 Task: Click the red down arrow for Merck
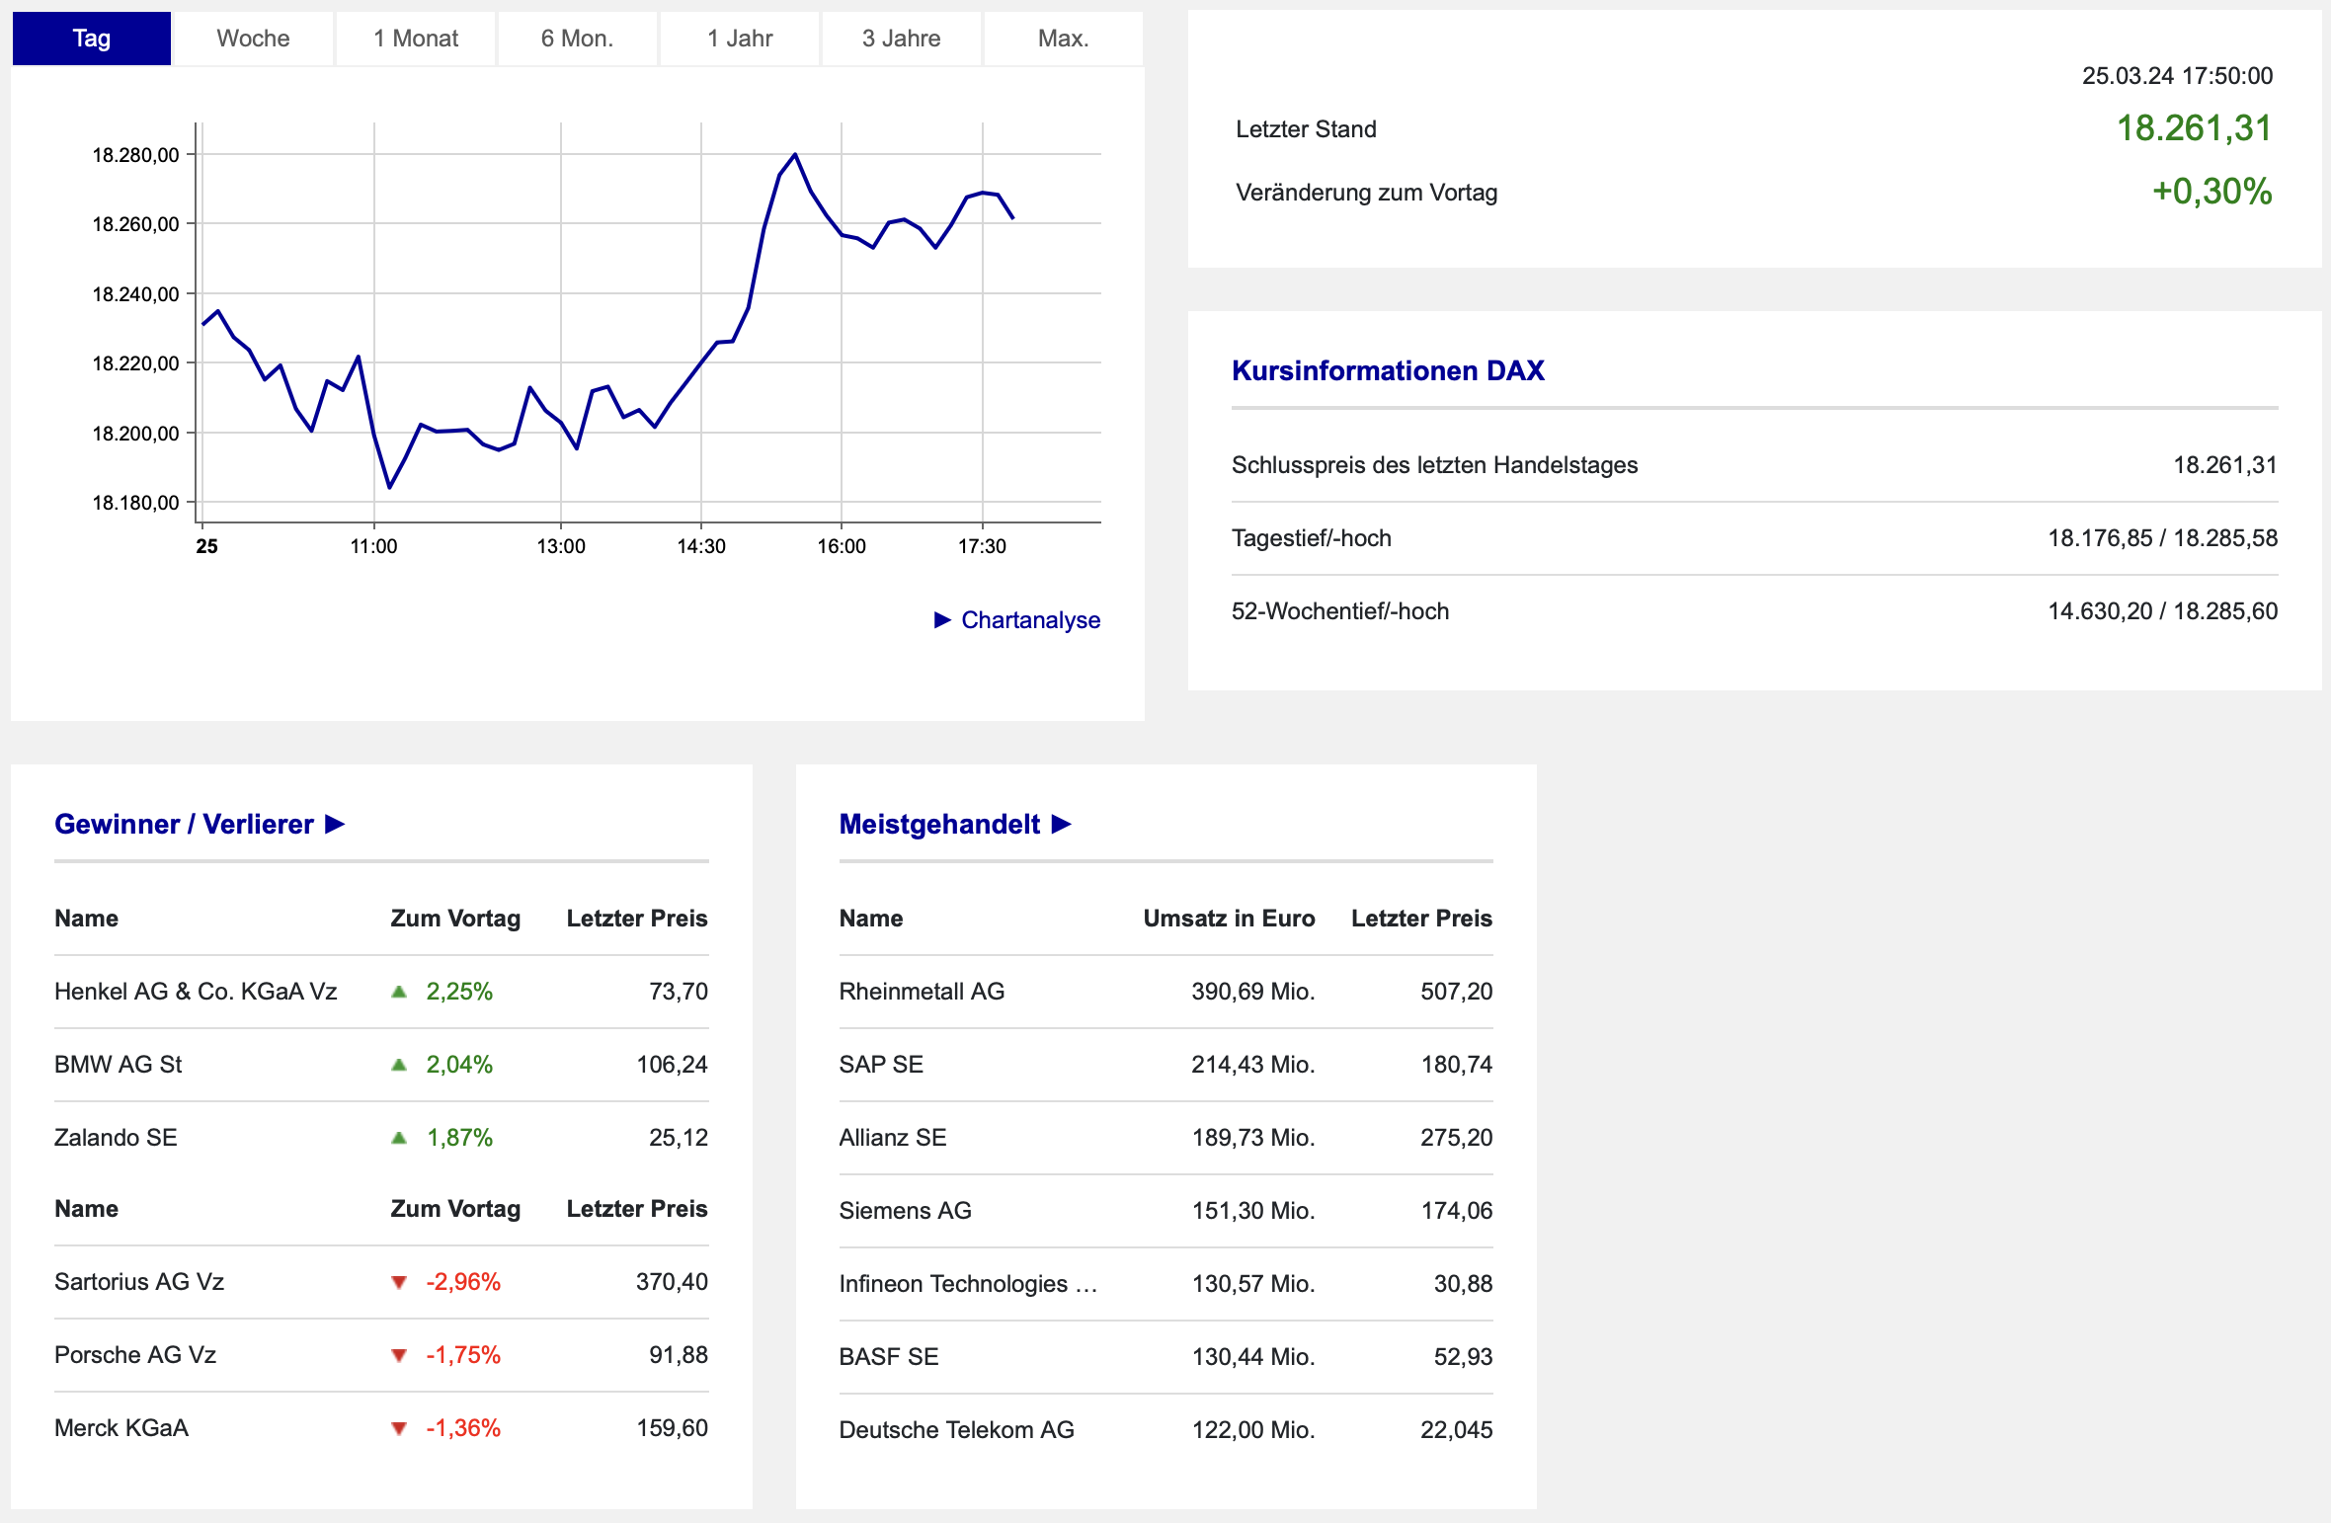(399, 1428)
